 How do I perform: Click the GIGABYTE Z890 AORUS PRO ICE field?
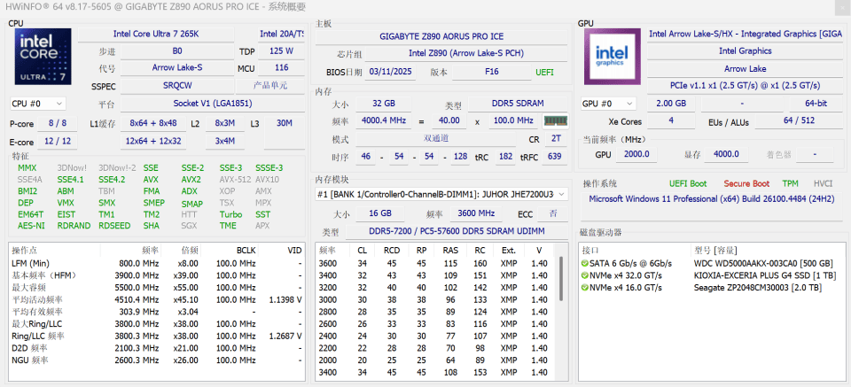click(x=441, y=36)
